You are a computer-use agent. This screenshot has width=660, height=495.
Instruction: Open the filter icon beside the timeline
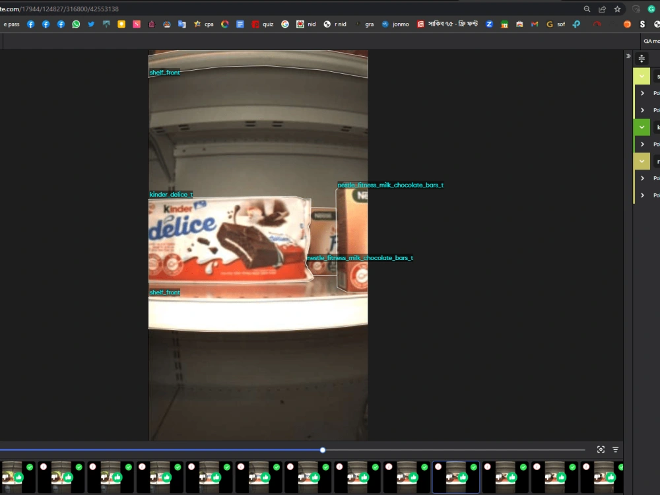pos(615,449)
